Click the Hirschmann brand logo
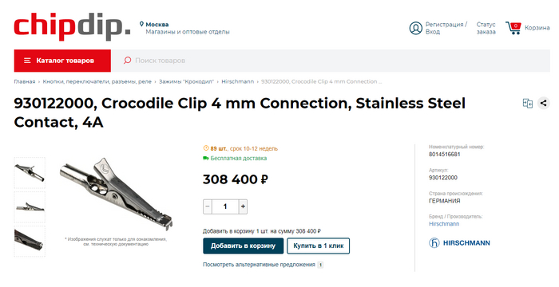 coord(459,243)
